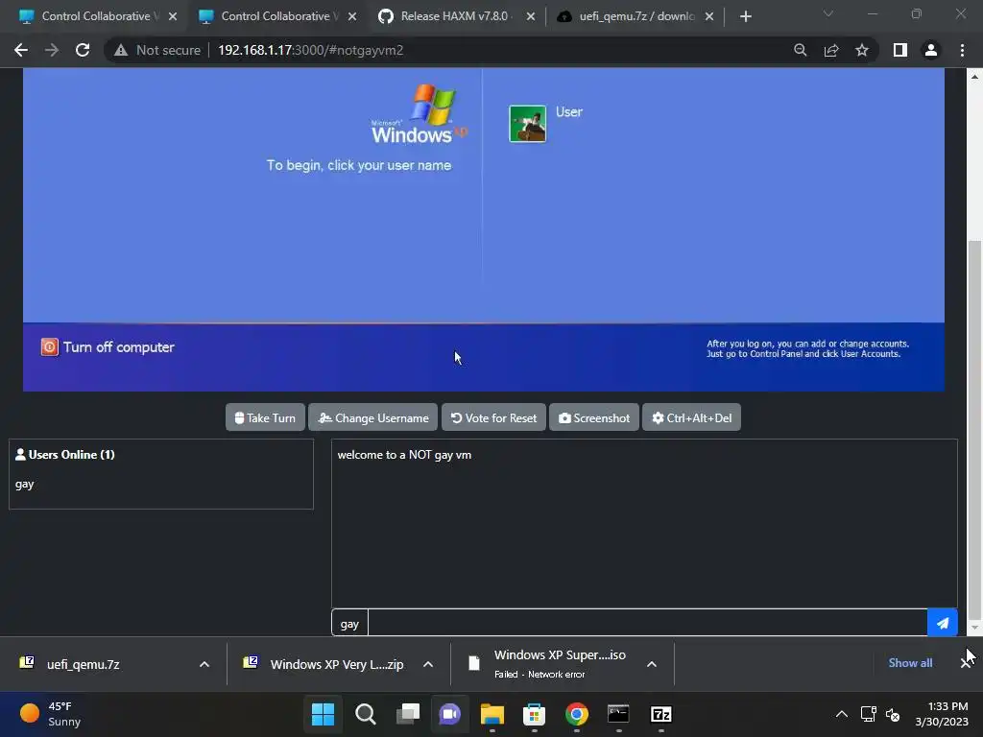This screenshot has width=983, height=737.
Task: Open a new tab with the plus button
Action: pos(745,16)
